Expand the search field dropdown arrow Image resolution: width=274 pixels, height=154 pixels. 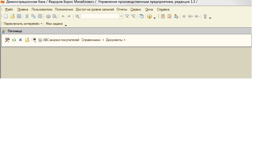pyautogui.click(x=121, y=17)
